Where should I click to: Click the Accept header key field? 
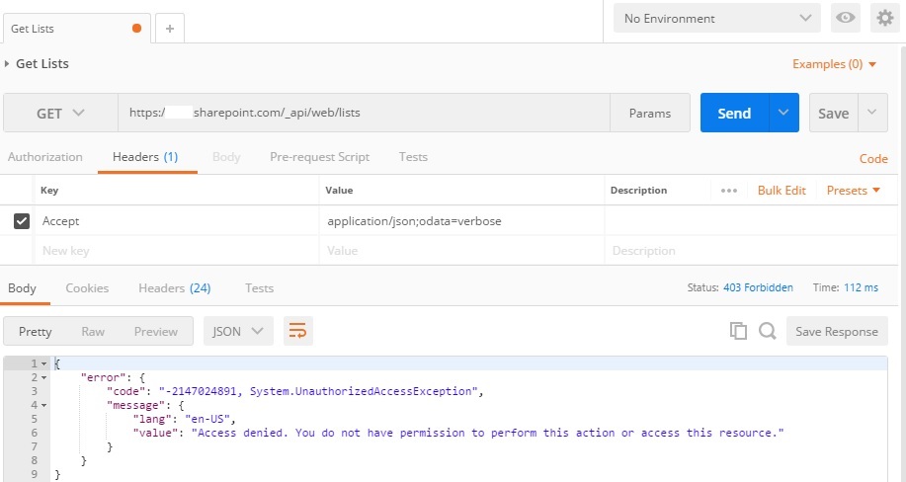click(x=177, y=221)
